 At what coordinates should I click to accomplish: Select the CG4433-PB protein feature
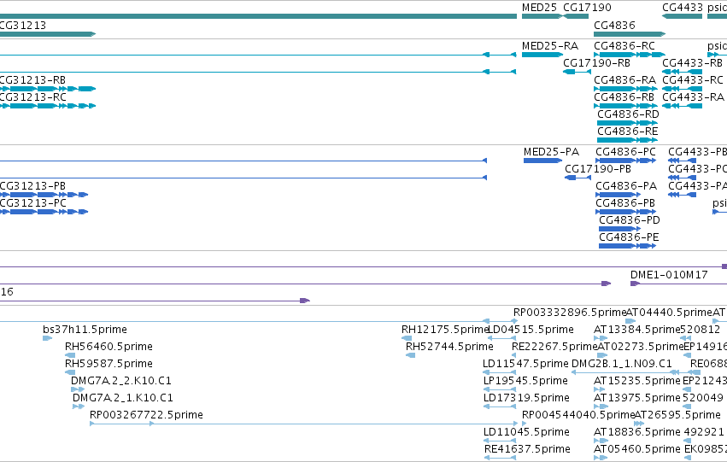coord(682,161)
